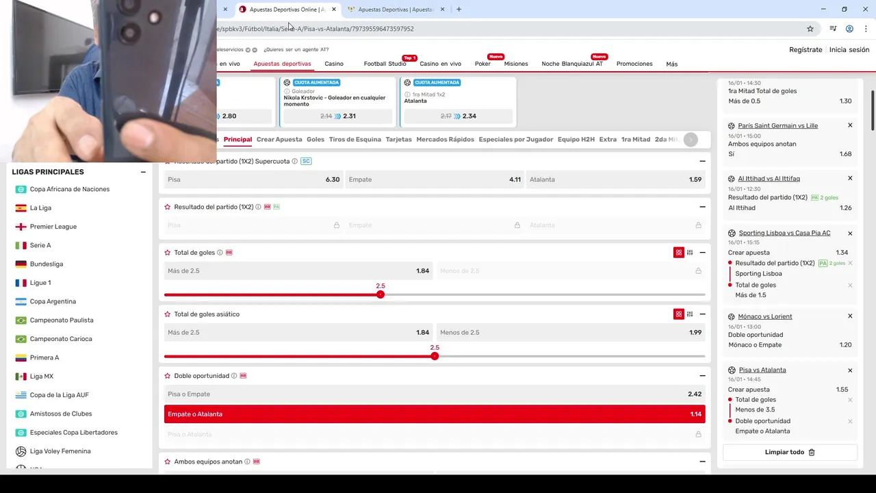Image resolution: width=876 pixels, height=493 pixels.
Task: Remove París Saint Germain vs Lille from betslip
Action: [x=850, y=125]
